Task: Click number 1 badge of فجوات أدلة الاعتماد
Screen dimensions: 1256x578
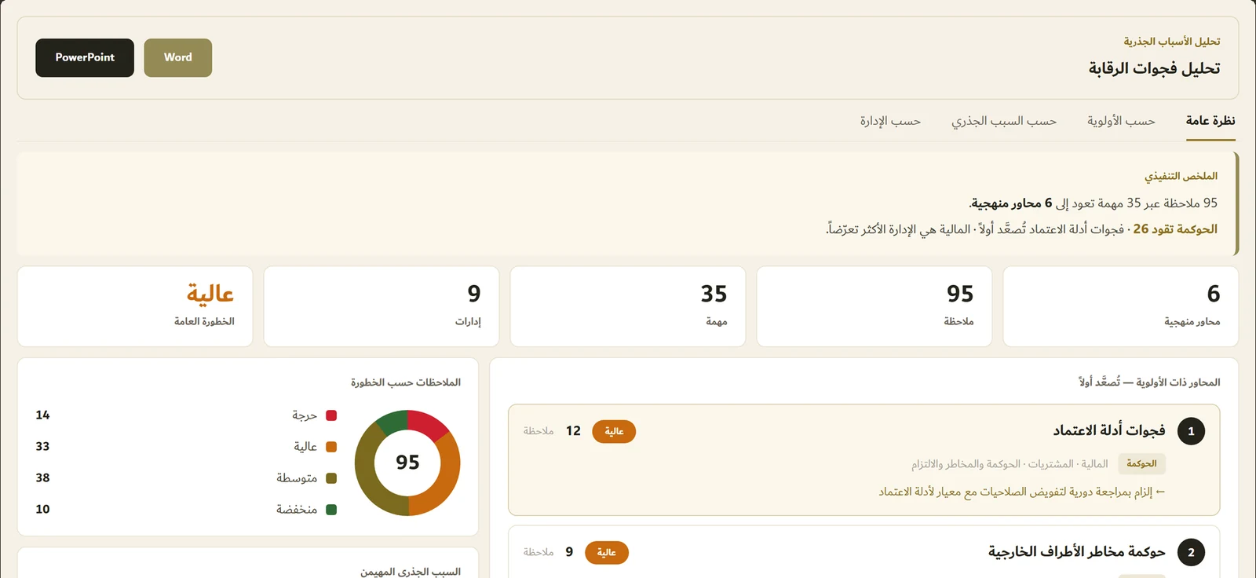Action: point(1191,431)
